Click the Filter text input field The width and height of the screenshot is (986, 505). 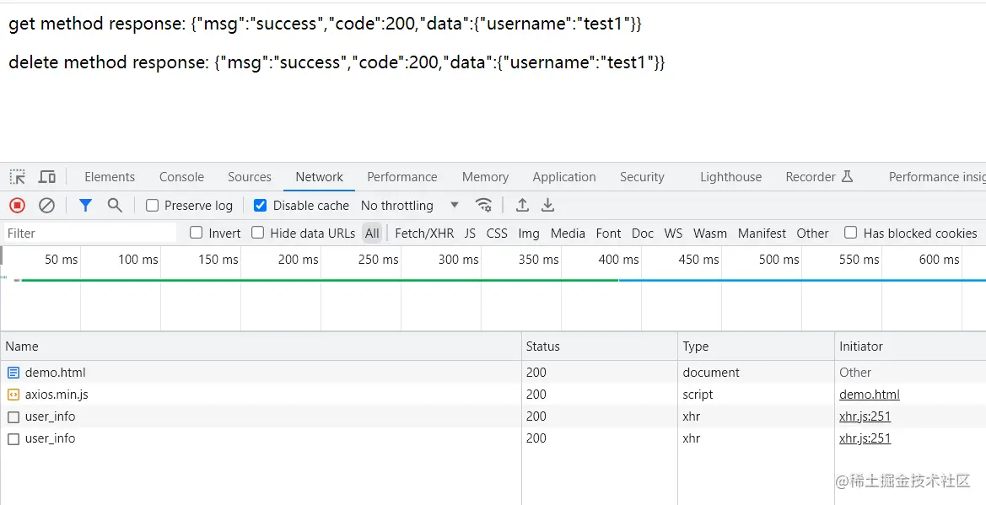[89, 234]
